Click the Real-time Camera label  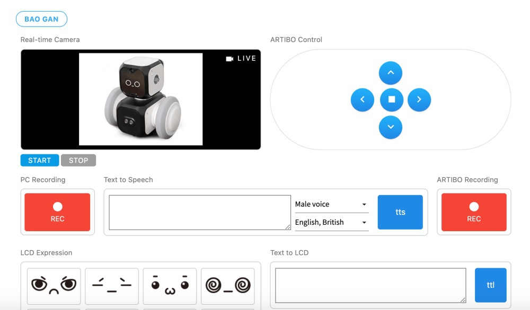(50, 40)
